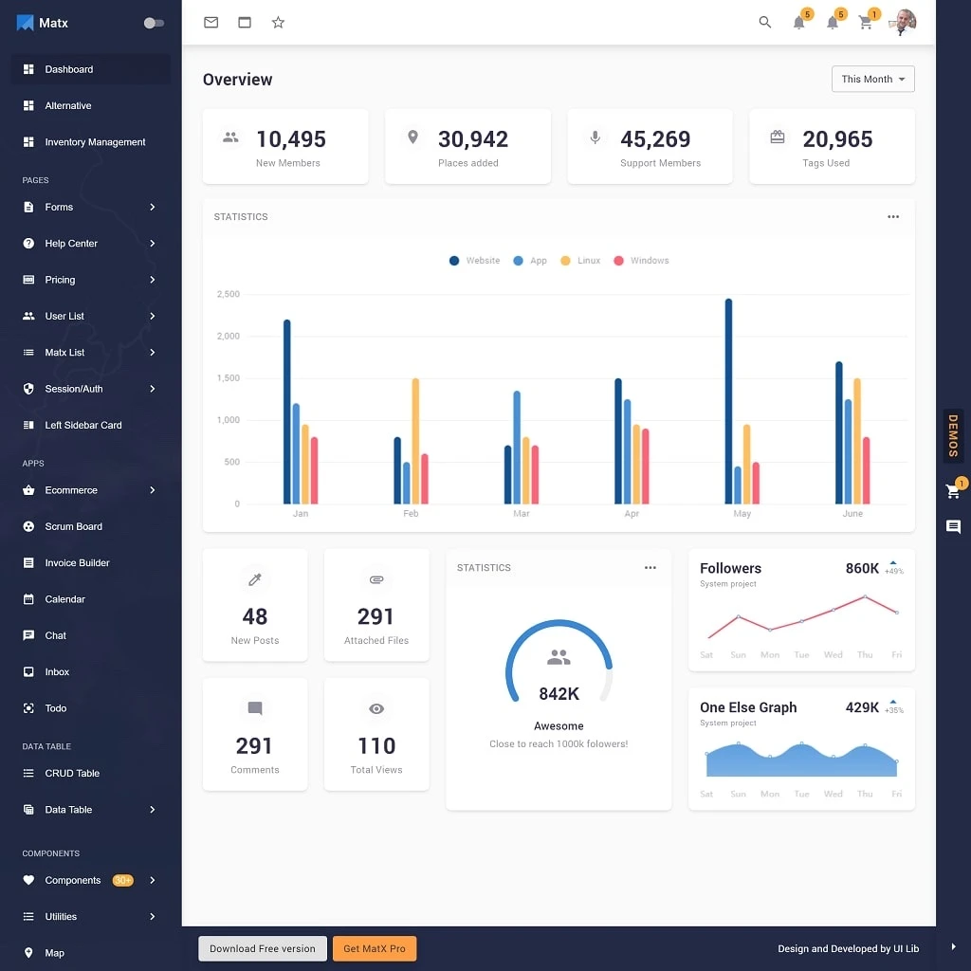
Task: Click the star favorites icon in the header
Action: coord(278,22)
